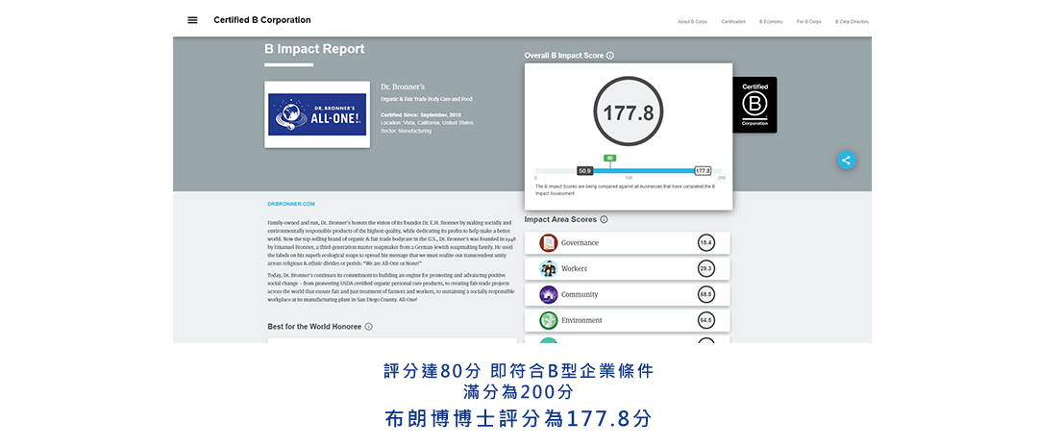The height and width of the screenshot is (446, 1038).
Task: Click the Community category icon
Action: coord(549,295)
